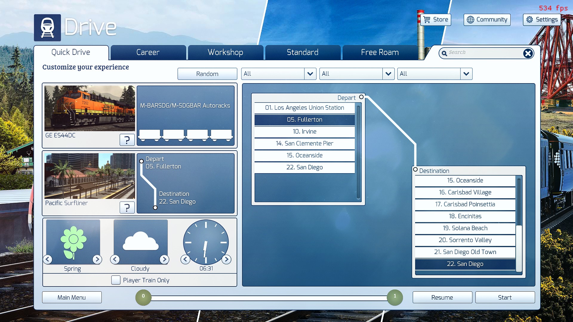Open help for Pacific Surfliner route

pyautogui.click(x=127, y=207)
